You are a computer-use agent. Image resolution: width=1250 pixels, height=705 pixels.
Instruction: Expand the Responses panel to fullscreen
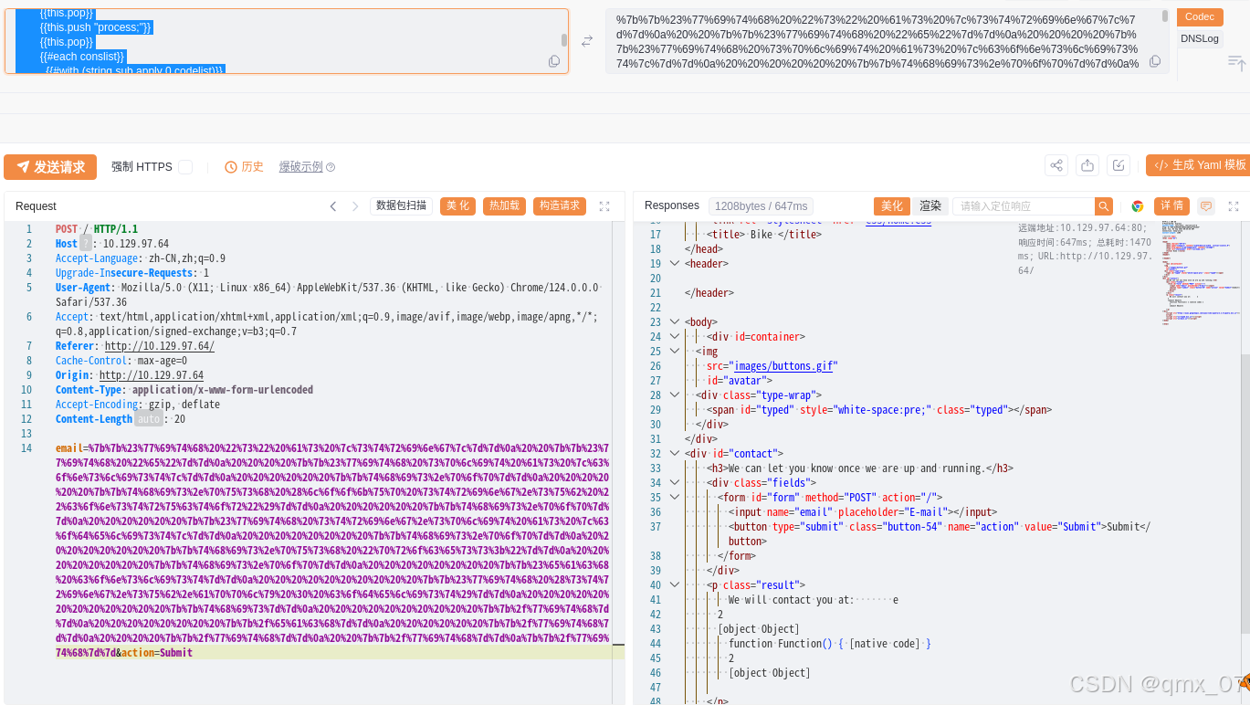point(1234,206)
